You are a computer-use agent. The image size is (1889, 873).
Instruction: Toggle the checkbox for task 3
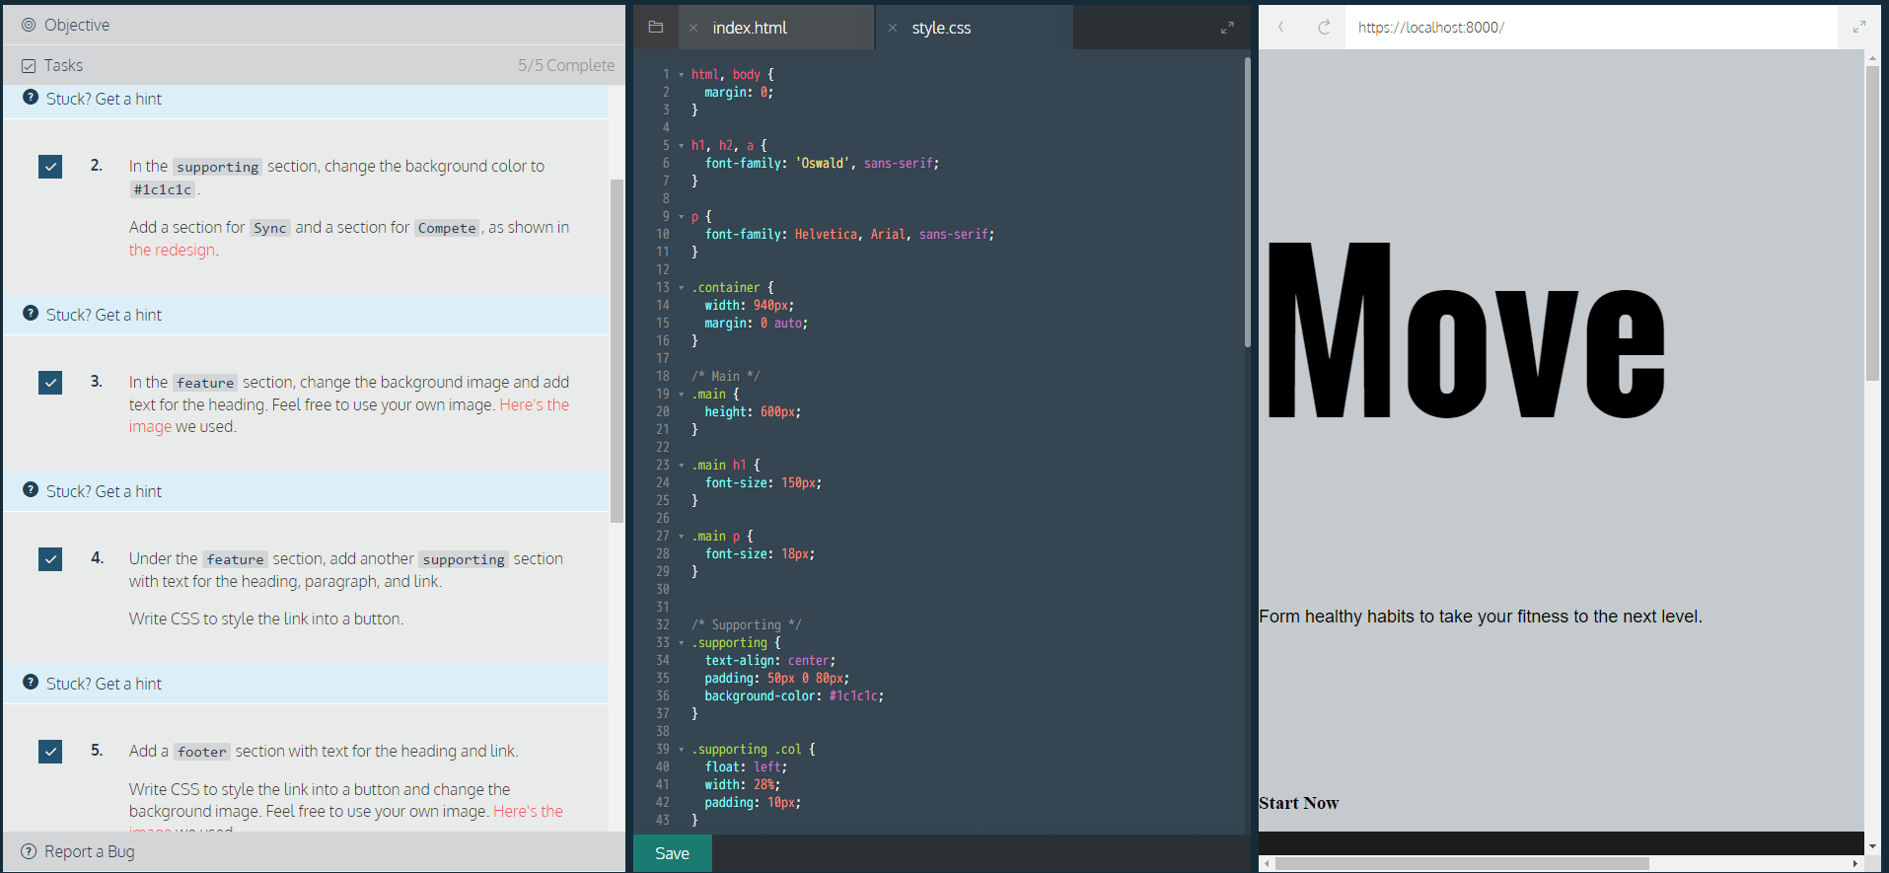click(50, 383)
